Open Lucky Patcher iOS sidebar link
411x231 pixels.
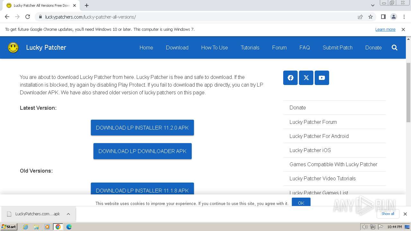tap(310, 150)
